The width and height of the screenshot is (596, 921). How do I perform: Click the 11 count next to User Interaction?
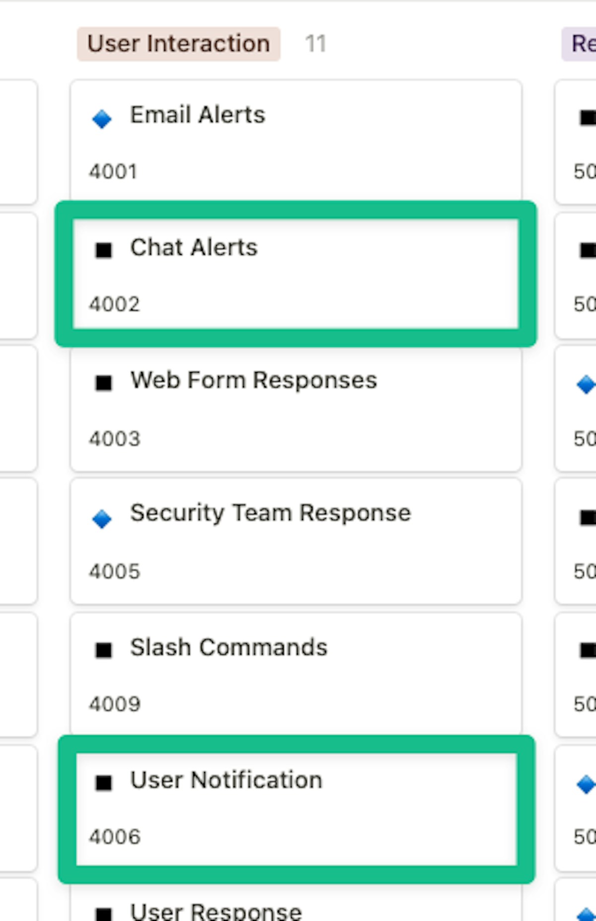coord(315,44)
